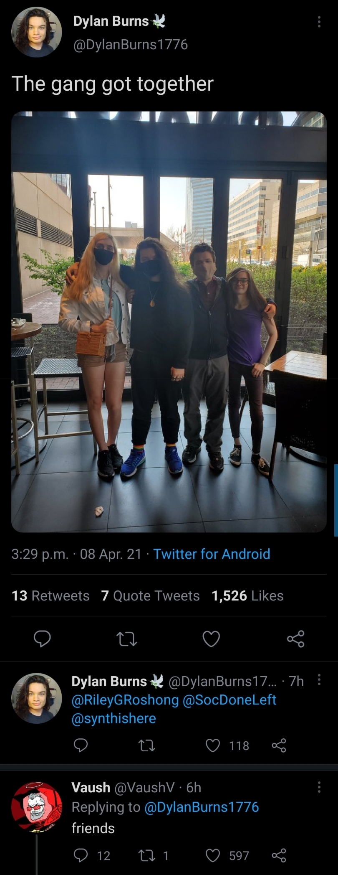Tap the Twitter for Android link
The height and width of the screenshot is (875, 338).
[212, 554]
